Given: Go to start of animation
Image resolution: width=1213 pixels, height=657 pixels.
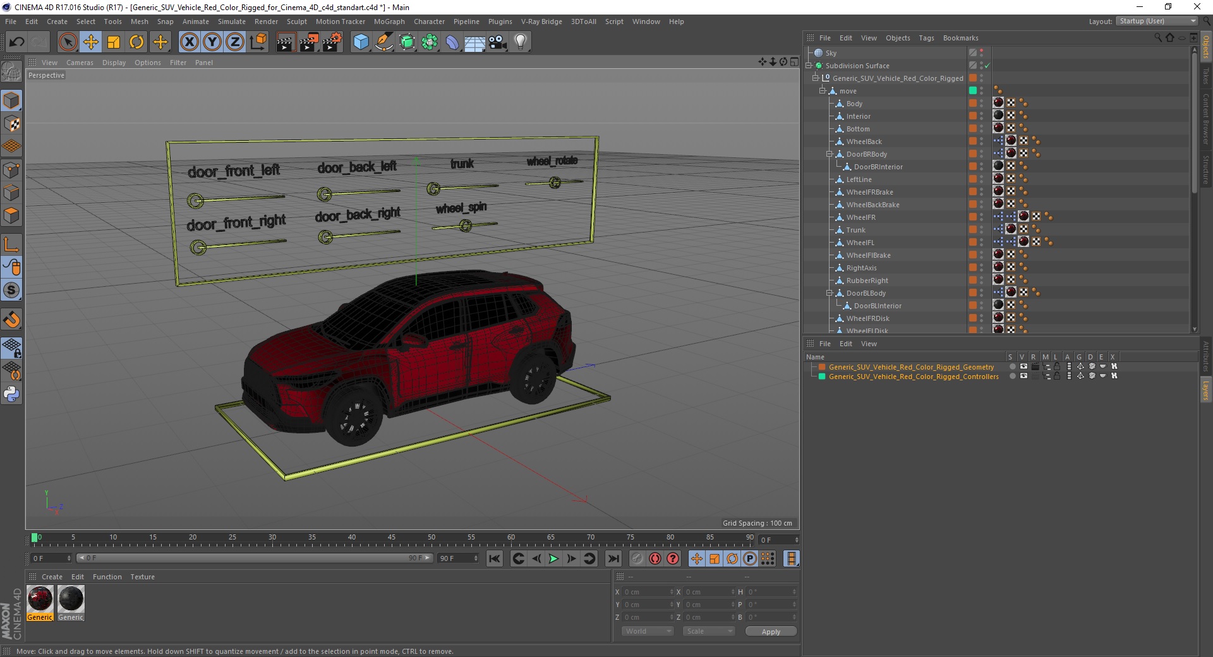Looking at the screenshot, I should [495, 558].
